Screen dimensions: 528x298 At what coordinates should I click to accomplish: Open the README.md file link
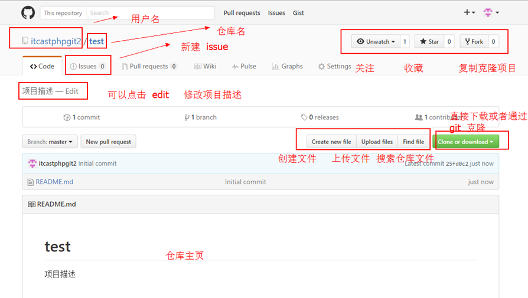54,182
